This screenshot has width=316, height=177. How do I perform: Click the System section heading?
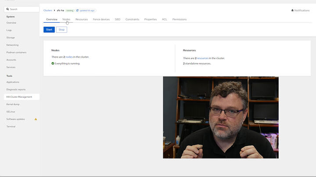(11, 17)
